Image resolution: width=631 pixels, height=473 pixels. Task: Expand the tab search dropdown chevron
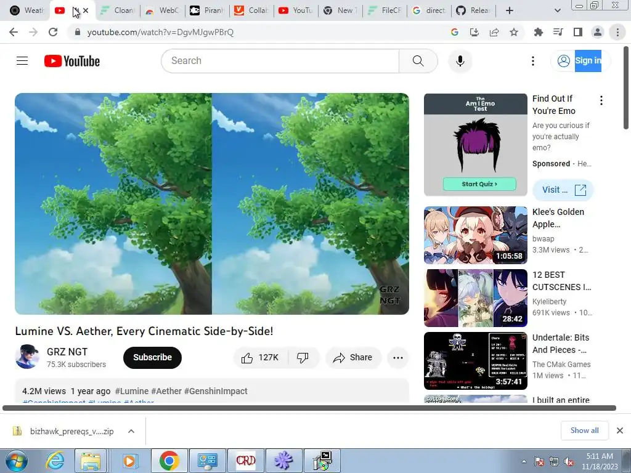tap(557, 10)
